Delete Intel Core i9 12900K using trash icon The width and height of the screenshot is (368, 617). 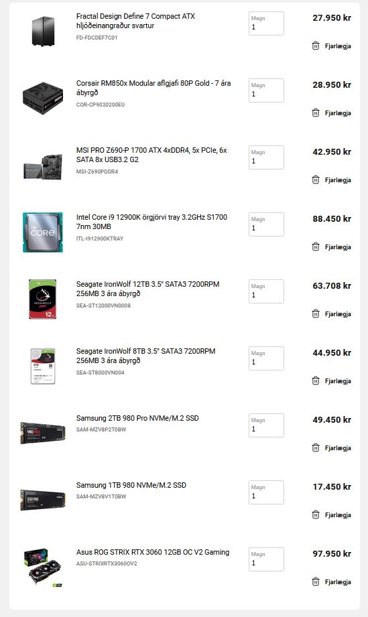pos(316,247)
